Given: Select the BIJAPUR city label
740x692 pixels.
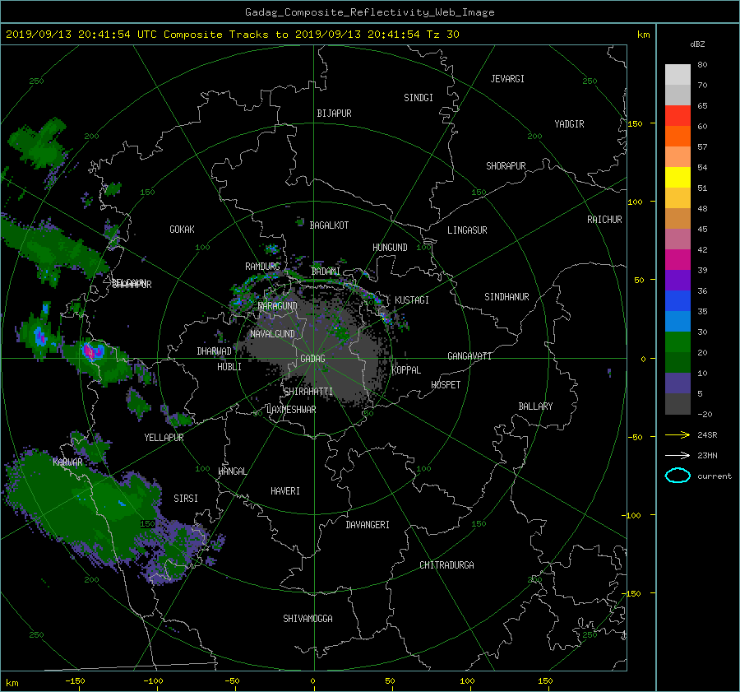Looking at the screenshot, I should (x=334, y=114).
